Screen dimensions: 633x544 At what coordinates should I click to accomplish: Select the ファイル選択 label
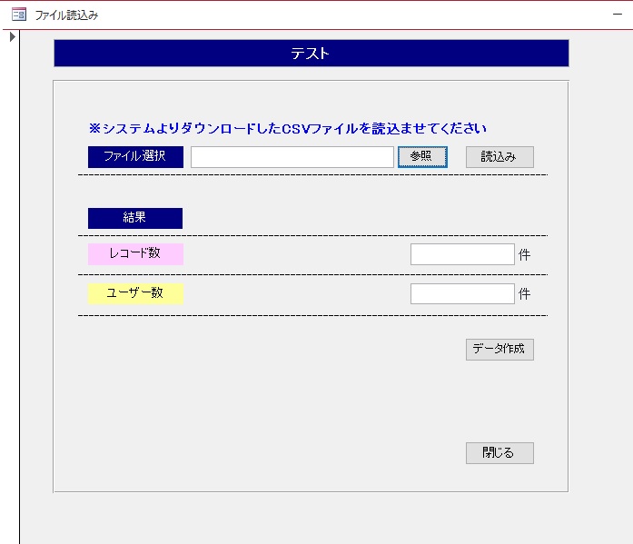tap(135, 156)
